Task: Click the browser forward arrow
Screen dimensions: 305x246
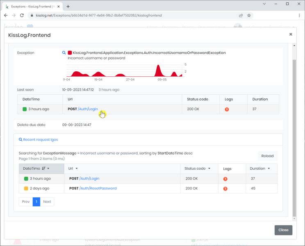Action: click(x=14, y=15)
